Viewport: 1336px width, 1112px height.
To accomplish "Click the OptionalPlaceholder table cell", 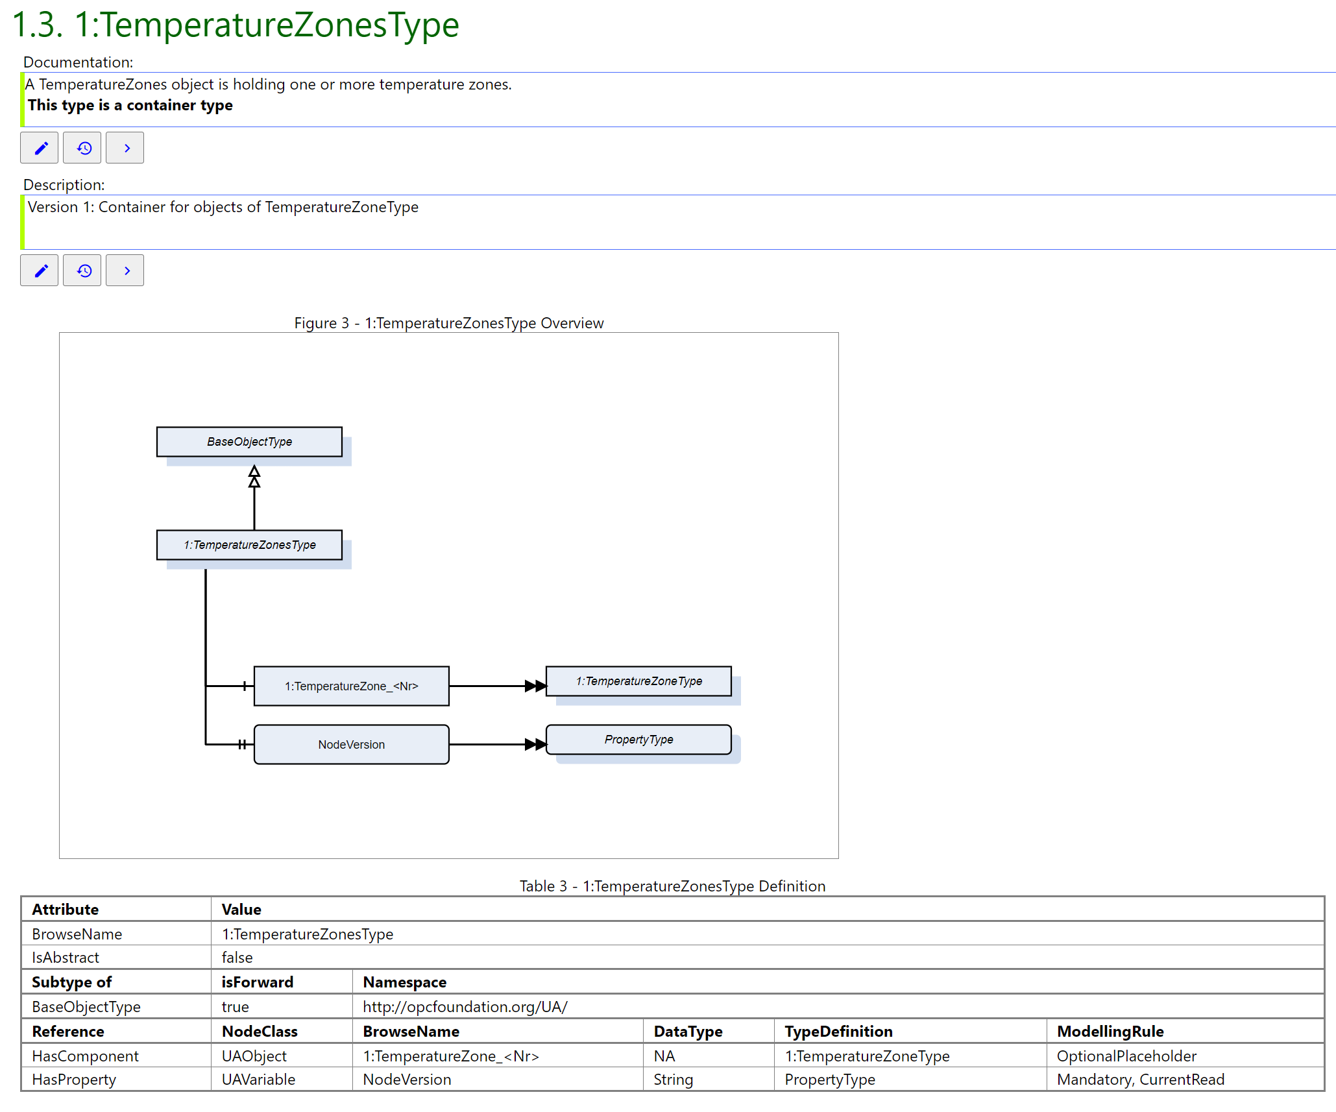I will pyautogui.click(x=1126, y=1056).
